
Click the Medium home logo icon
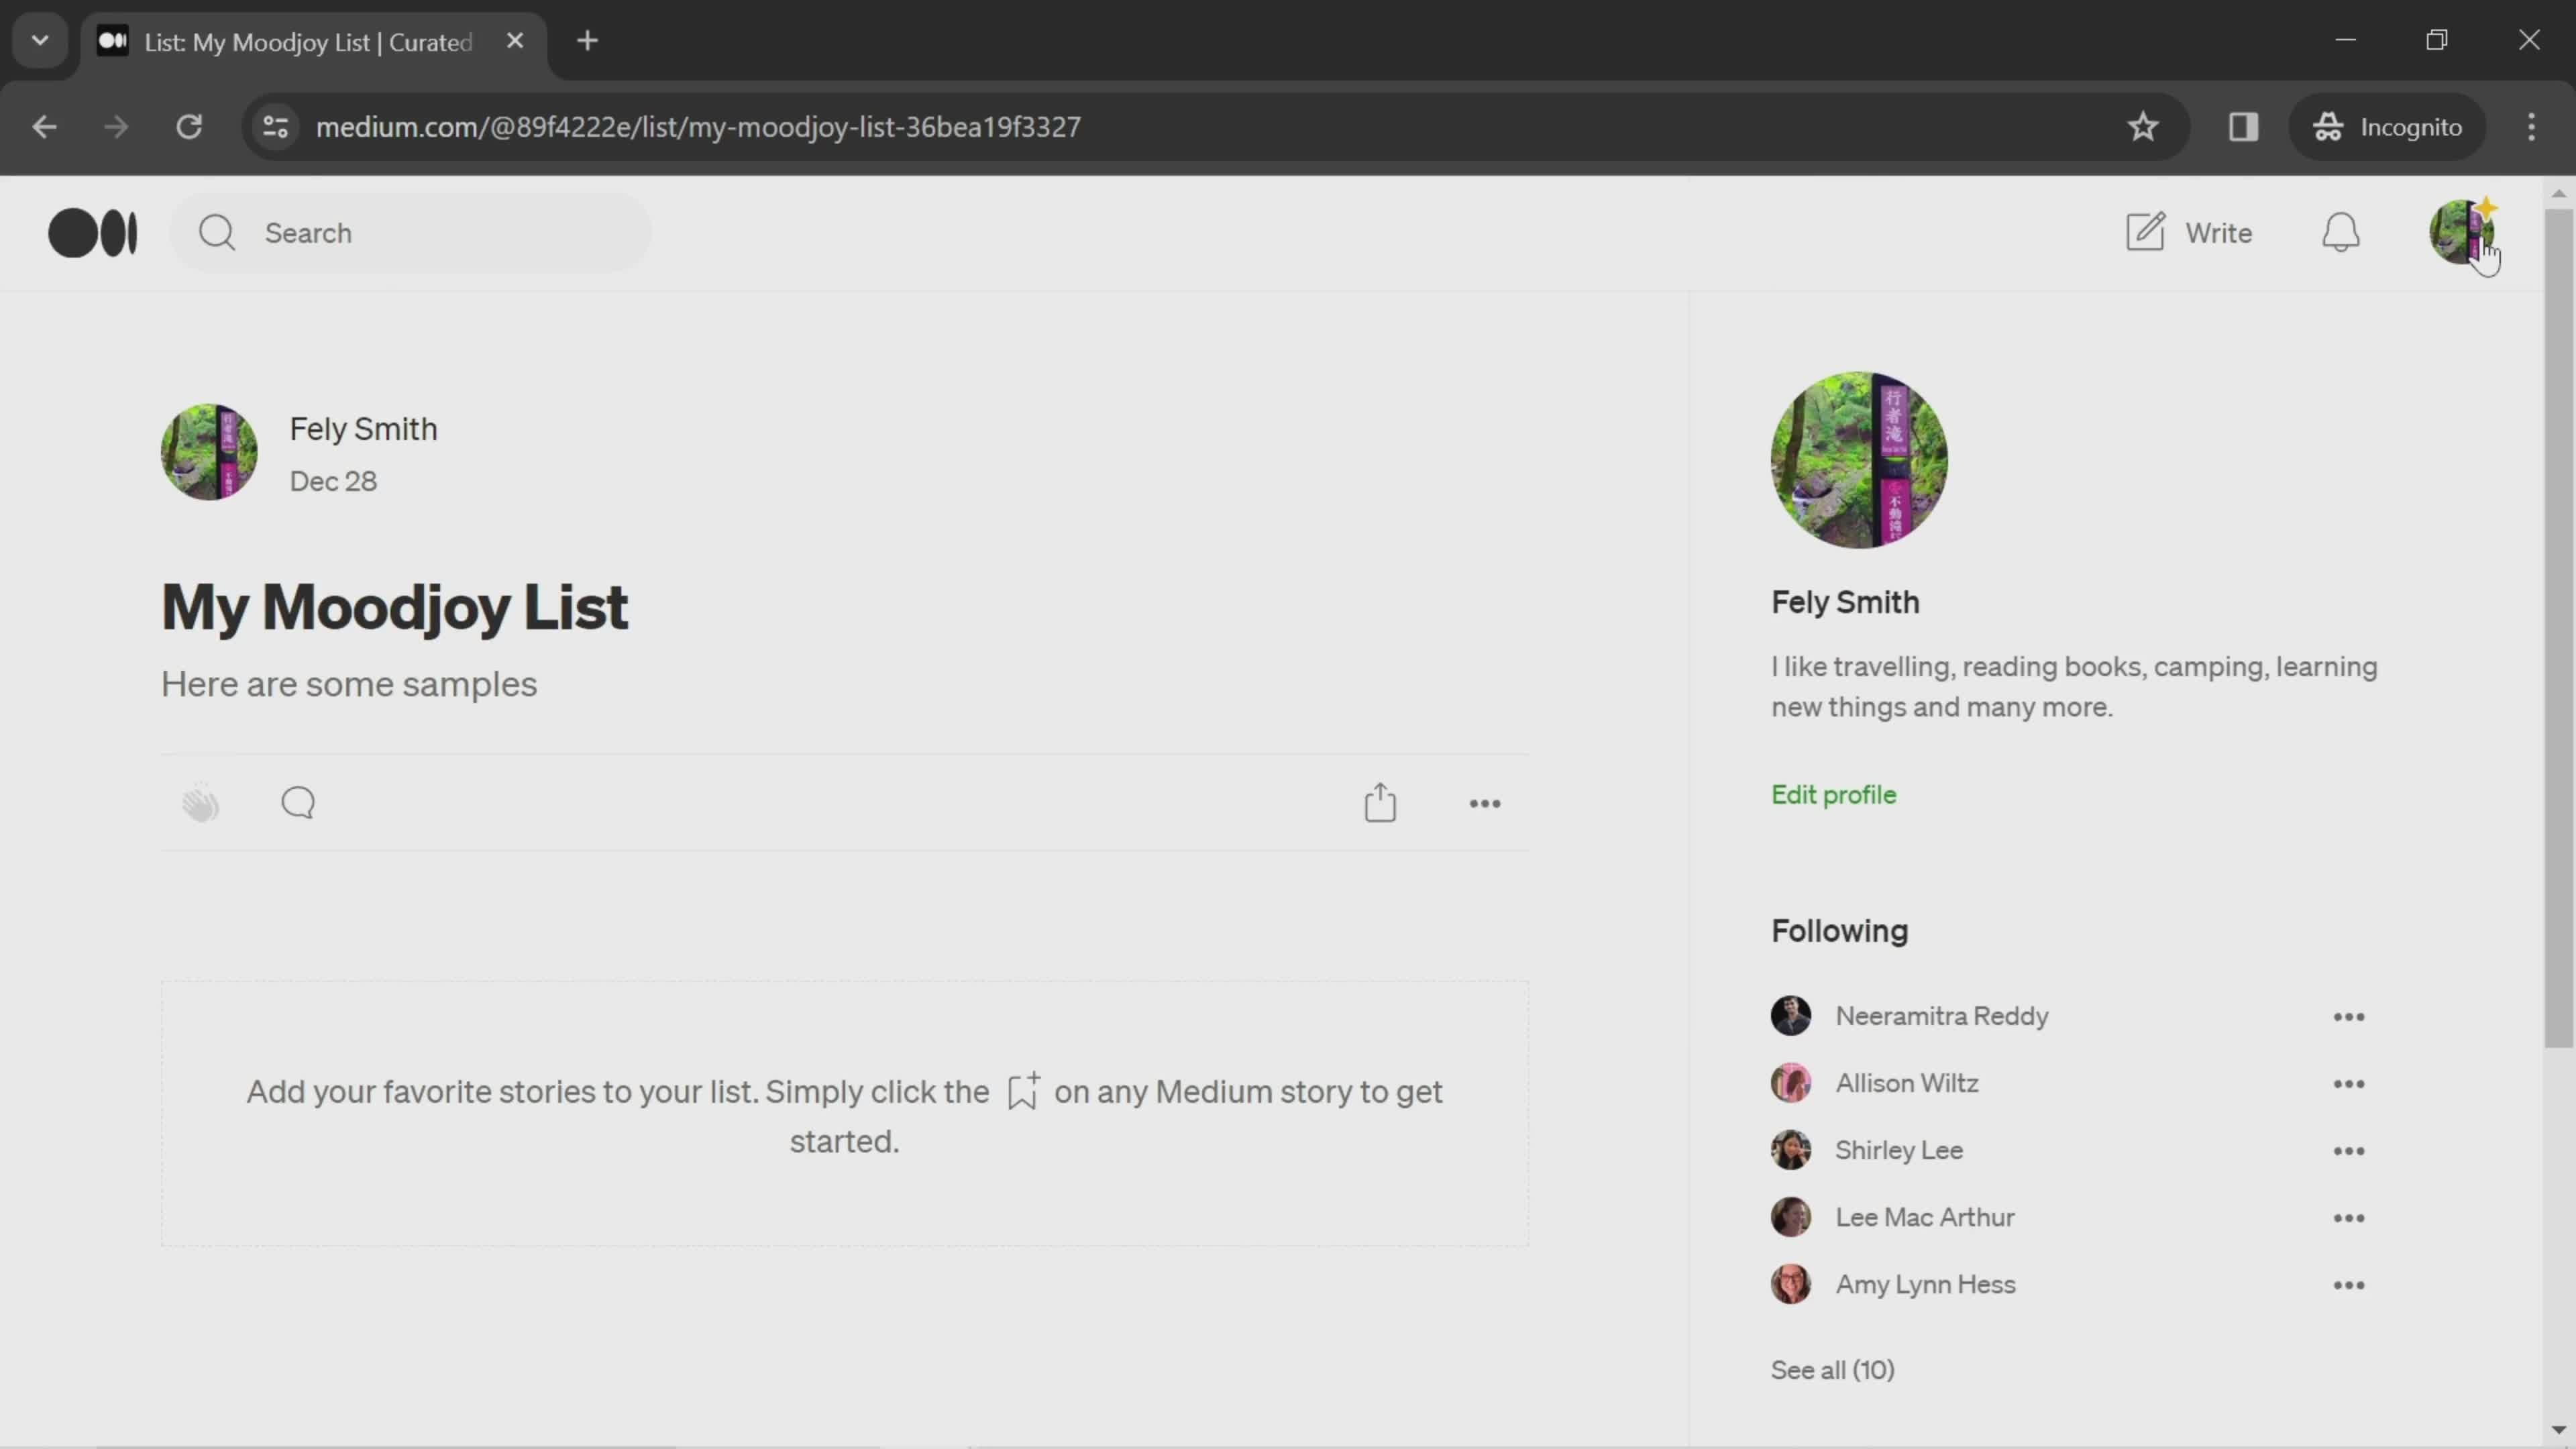[x=92, y=231]
